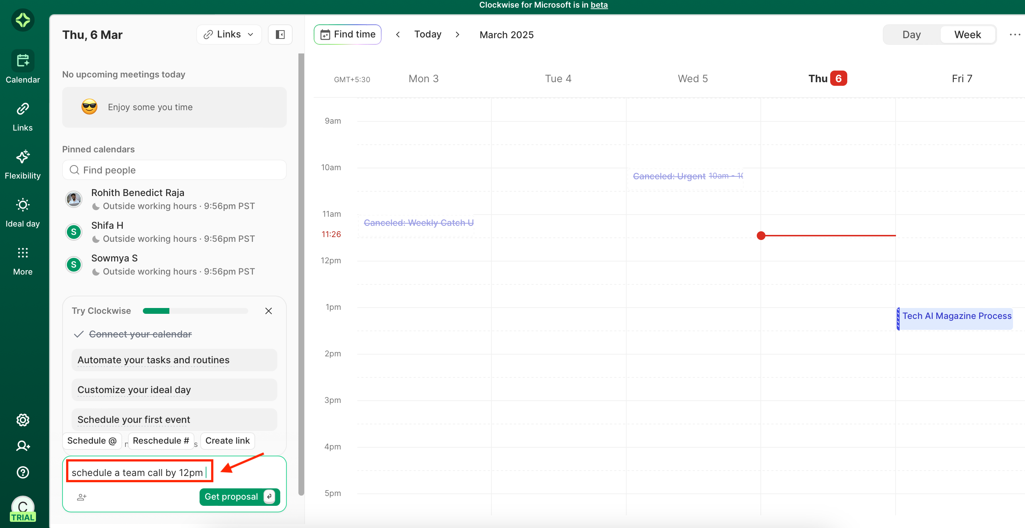This screenshot has width=1025, height=528.
Task: Open the Calendar sidebar section
Action: click(23, 67)
